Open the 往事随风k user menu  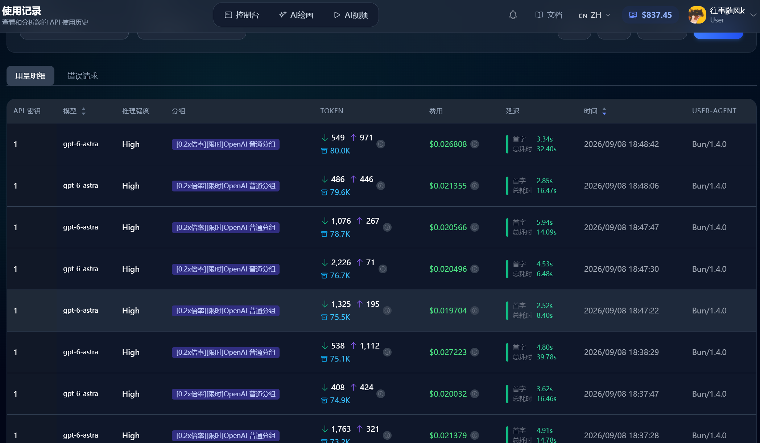[x=722, y=15]
